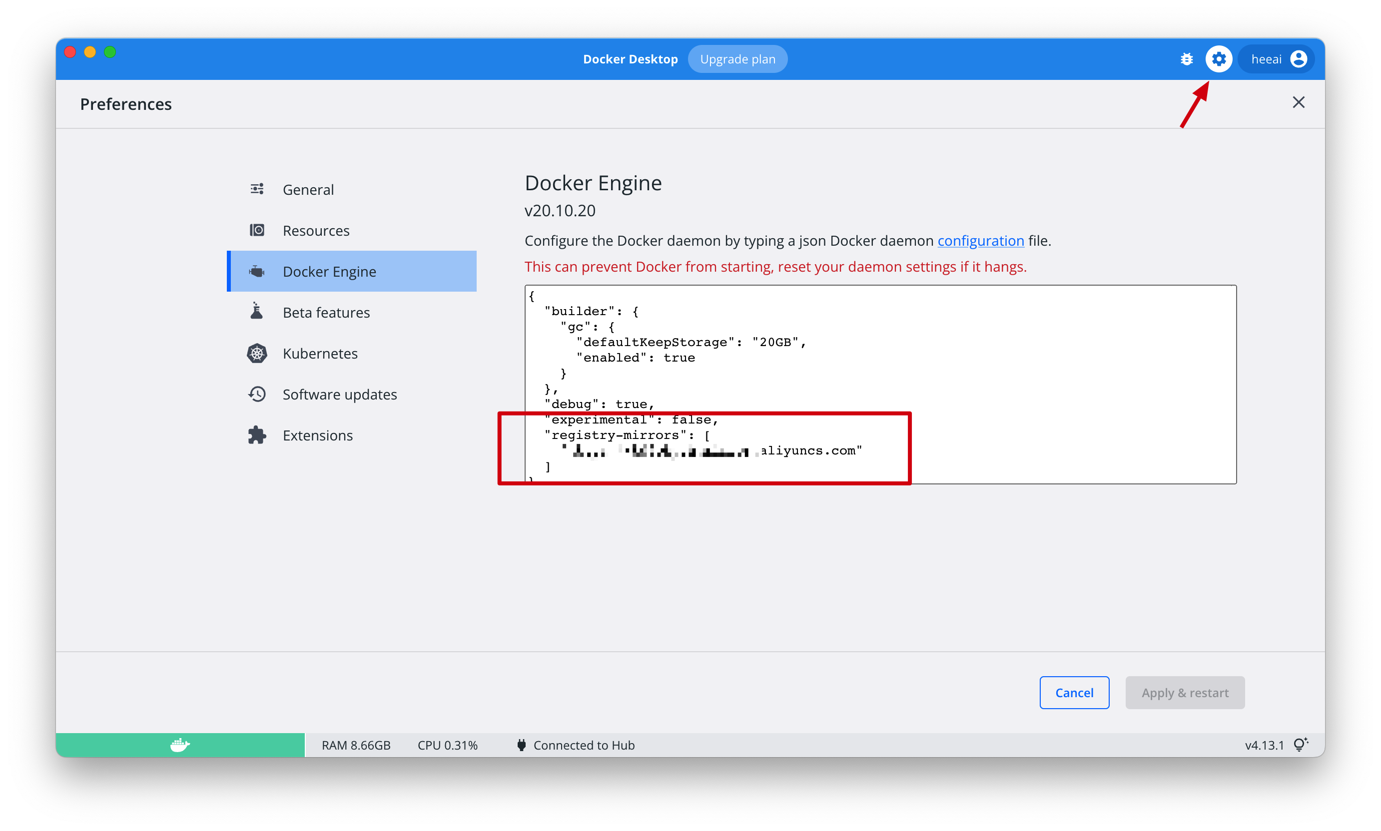Go to Software updates section
Viewport: 1381px width, 831px height.
(x=351, y=394)
